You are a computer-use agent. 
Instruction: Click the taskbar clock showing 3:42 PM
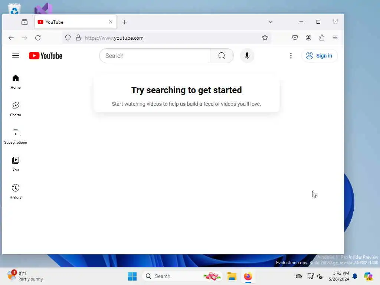[339, 276]
